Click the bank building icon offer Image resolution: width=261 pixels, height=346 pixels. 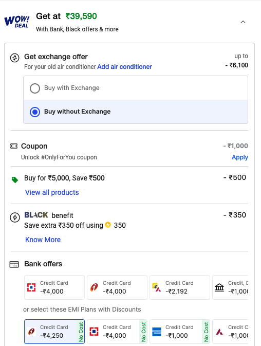(230, 287)
